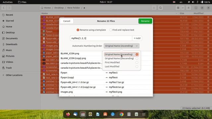The height and width of the screenshot is (119, 212).
Task: Open Documents in the Files sidebar
Action: coord(20,38)
